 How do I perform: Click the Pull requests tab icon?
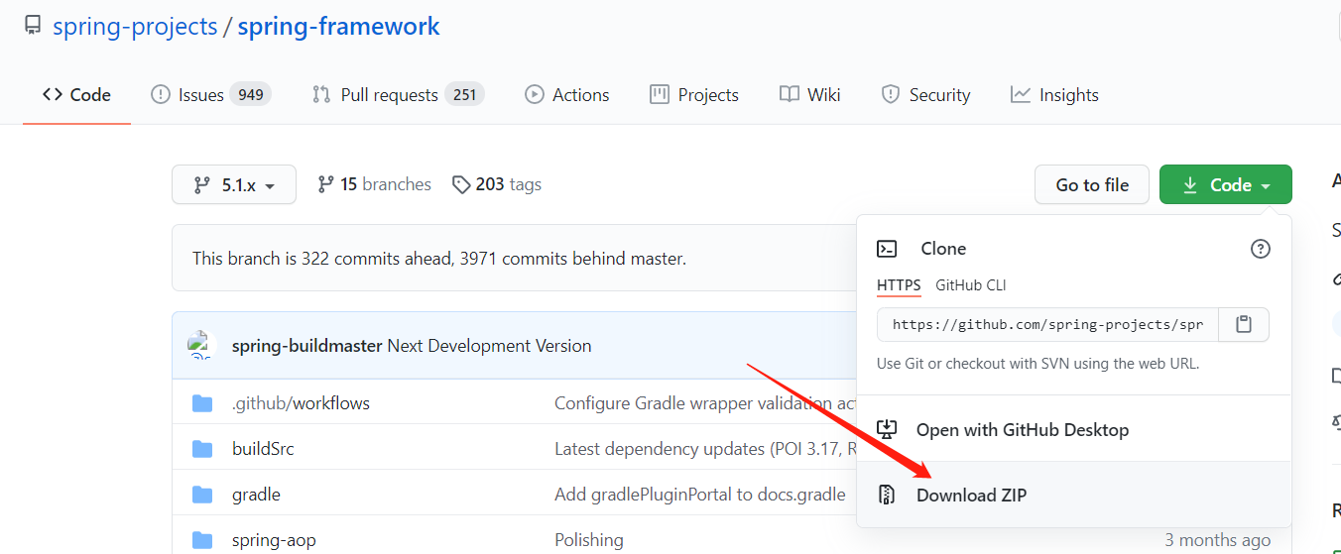coord(321,95)
